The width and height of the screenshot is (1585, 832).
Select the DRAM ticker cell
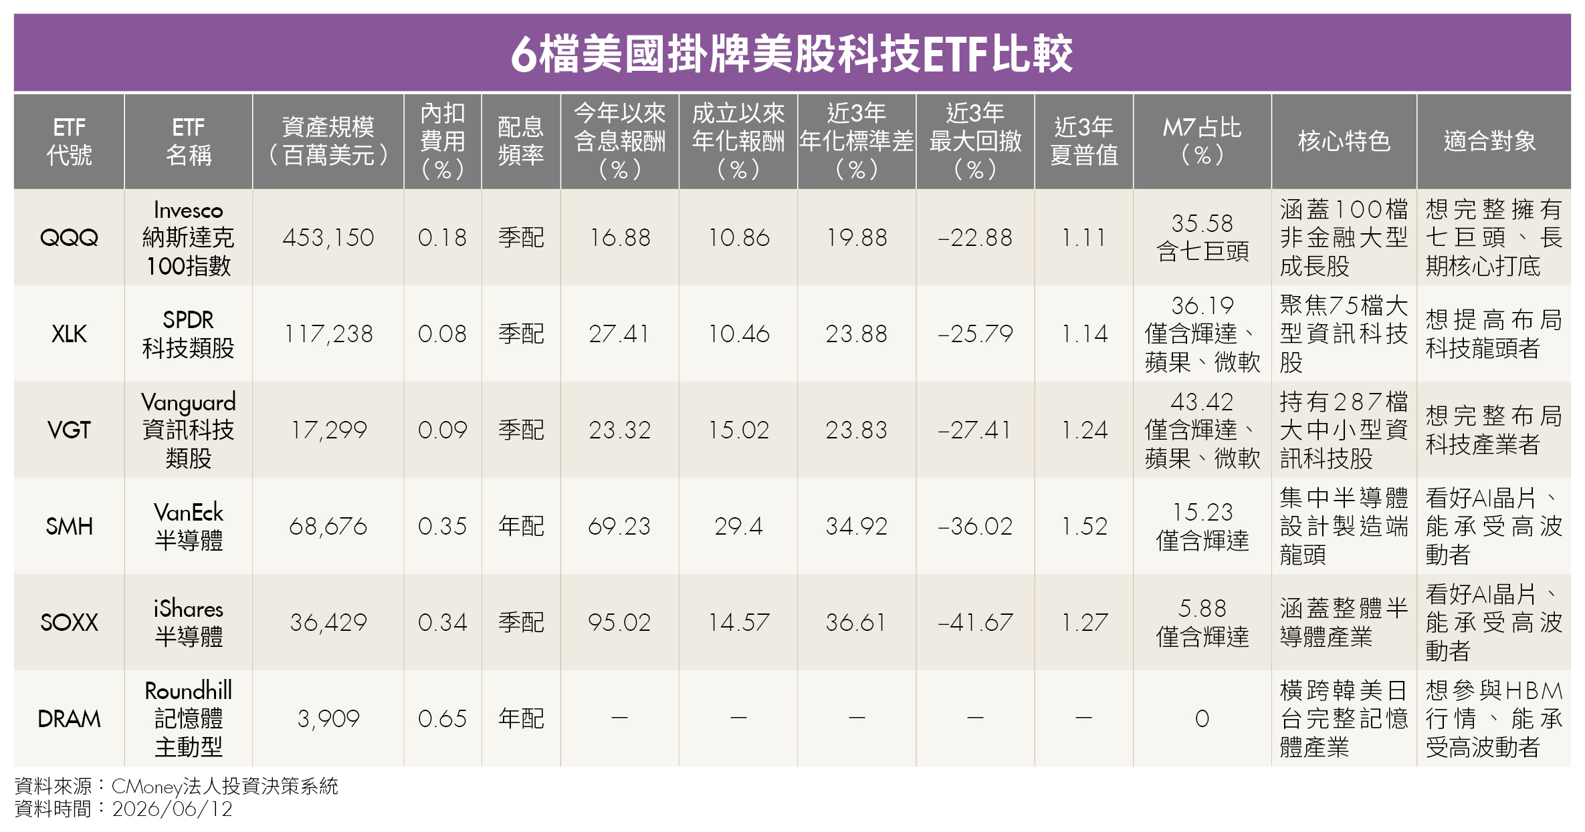[69, 718]
